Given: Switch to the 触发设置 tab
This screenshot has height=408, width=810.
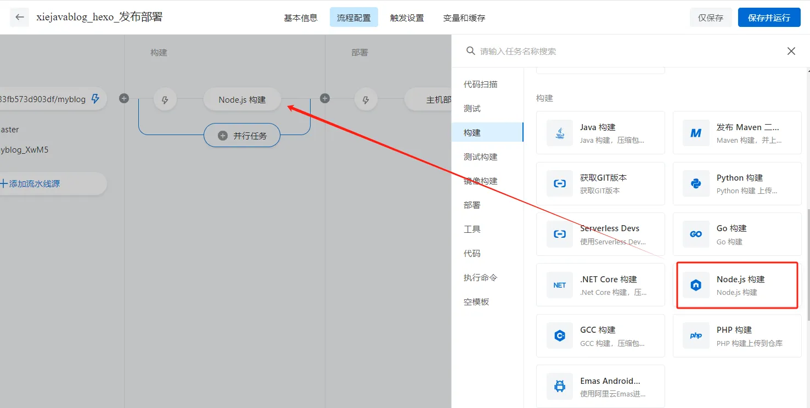Looking at the screenshot, I should coord(407,17).
